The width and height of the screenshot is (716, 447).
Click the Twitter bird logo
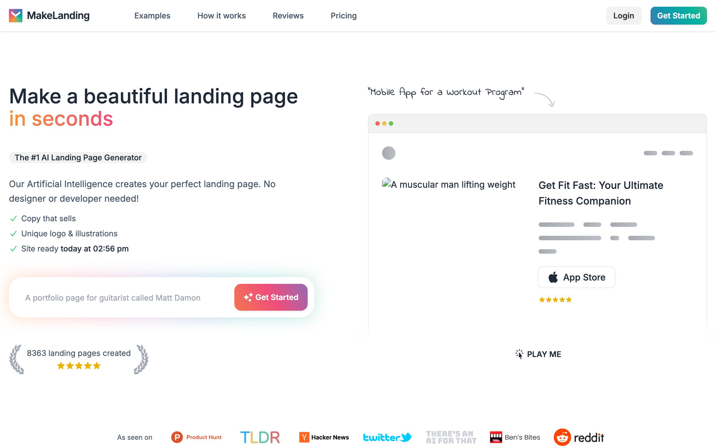point(388,437)
